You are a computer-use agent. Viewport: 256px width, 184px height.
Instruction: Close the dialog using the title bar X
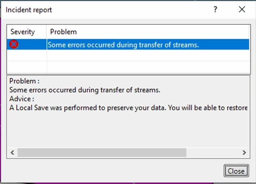(242, 10)
